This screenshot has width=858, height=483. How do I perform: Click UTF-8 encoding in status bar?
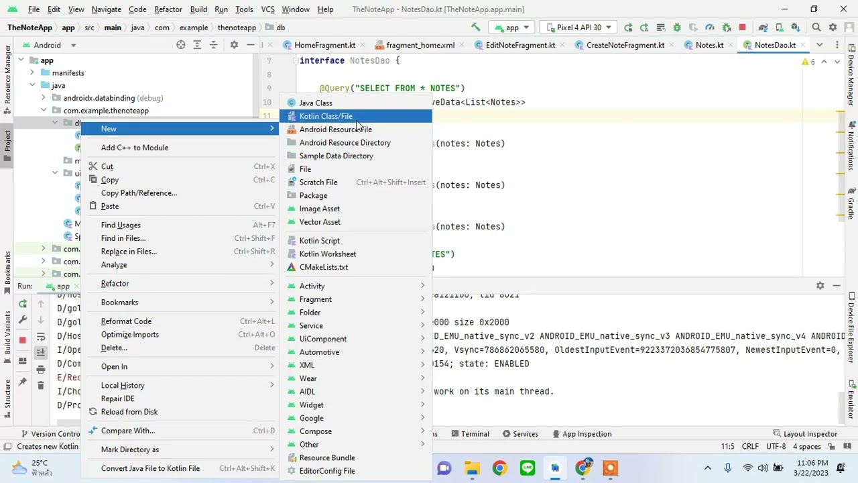pos(776,447)
